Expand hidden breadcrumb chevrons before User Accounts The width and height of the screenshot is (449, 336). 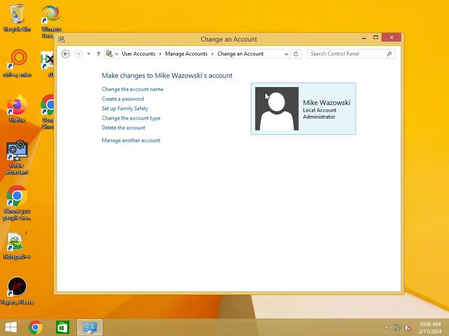[117, 54]
